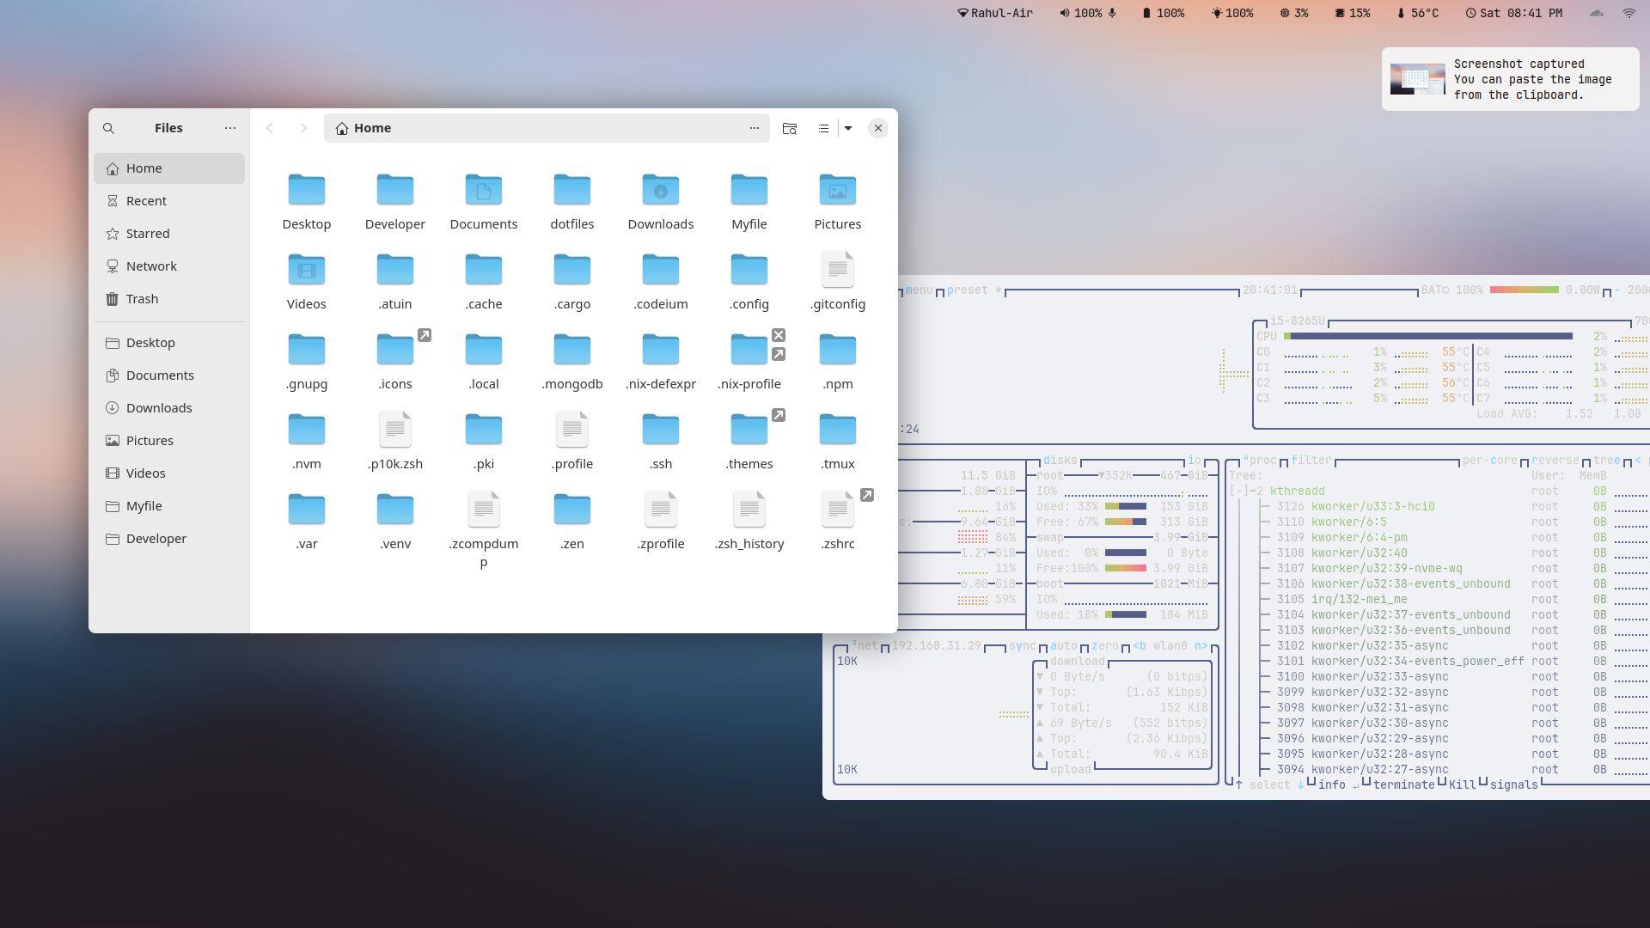Open search in the Files sidebar

108,127
